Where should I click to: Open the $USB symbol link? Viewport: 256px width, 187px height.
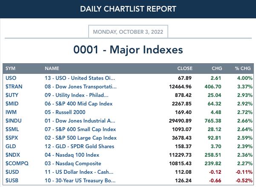click(12, 181)
